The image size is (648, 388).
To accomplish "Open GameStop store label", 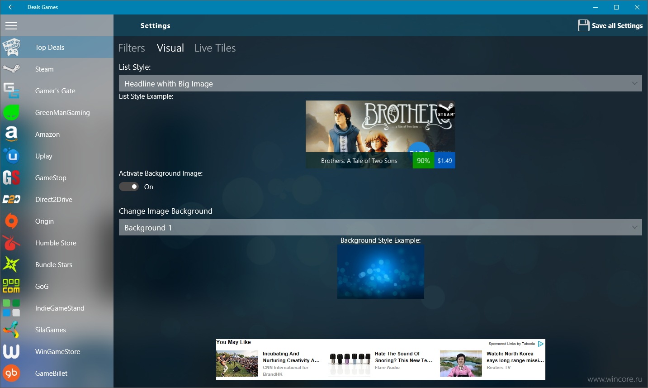I will [x=51, y=177].
